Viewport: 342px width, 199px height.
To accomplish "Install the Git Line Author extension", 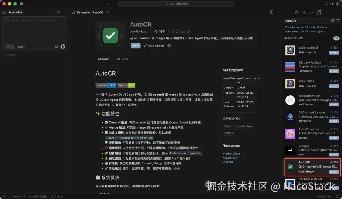I will click(x=334, y=71).
